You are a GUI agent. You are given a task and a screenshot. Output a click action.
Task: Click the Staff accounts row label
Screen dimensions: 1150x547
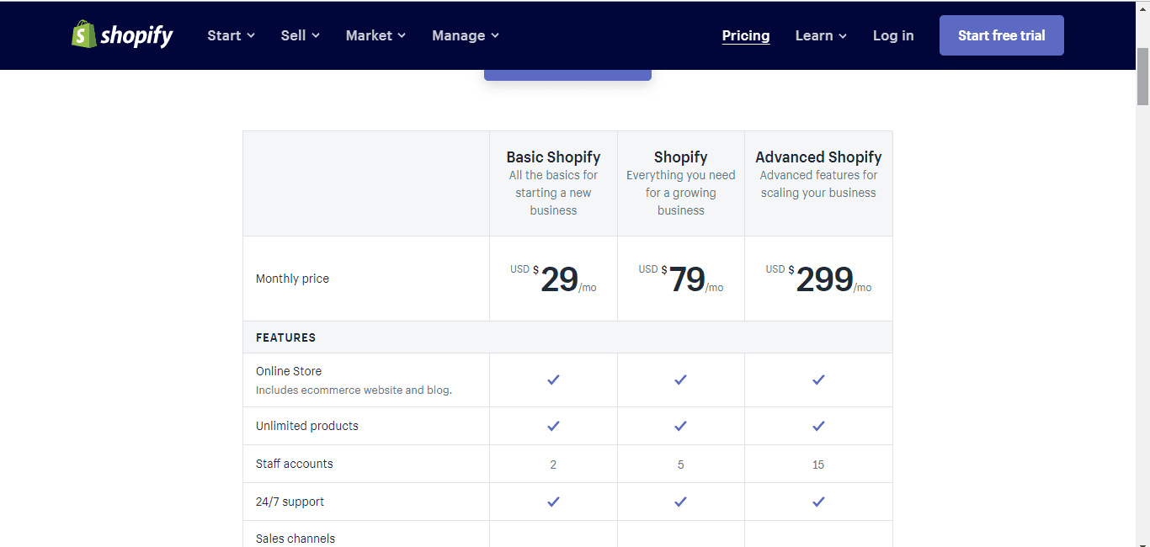pos(295,464)
